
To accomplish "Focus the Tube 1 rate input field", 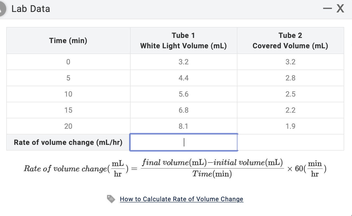I will [184, 142].
